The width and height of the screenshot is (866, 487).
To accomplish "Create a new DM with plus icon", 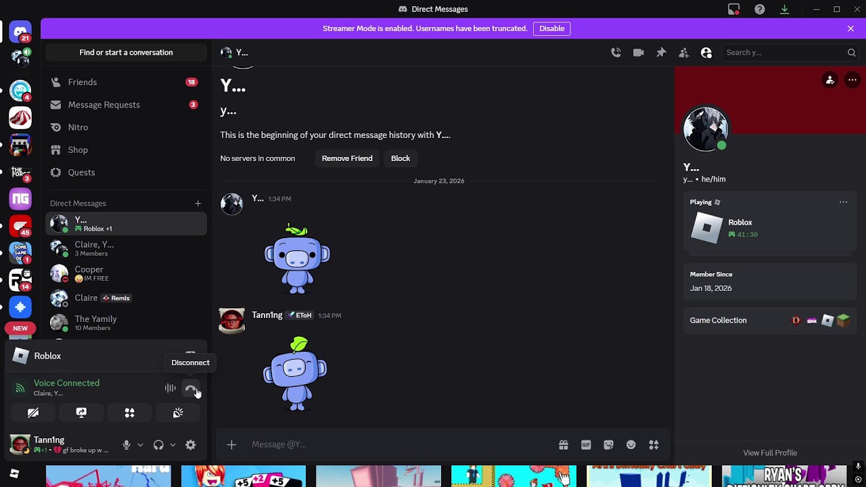I will tap(198, 203).
